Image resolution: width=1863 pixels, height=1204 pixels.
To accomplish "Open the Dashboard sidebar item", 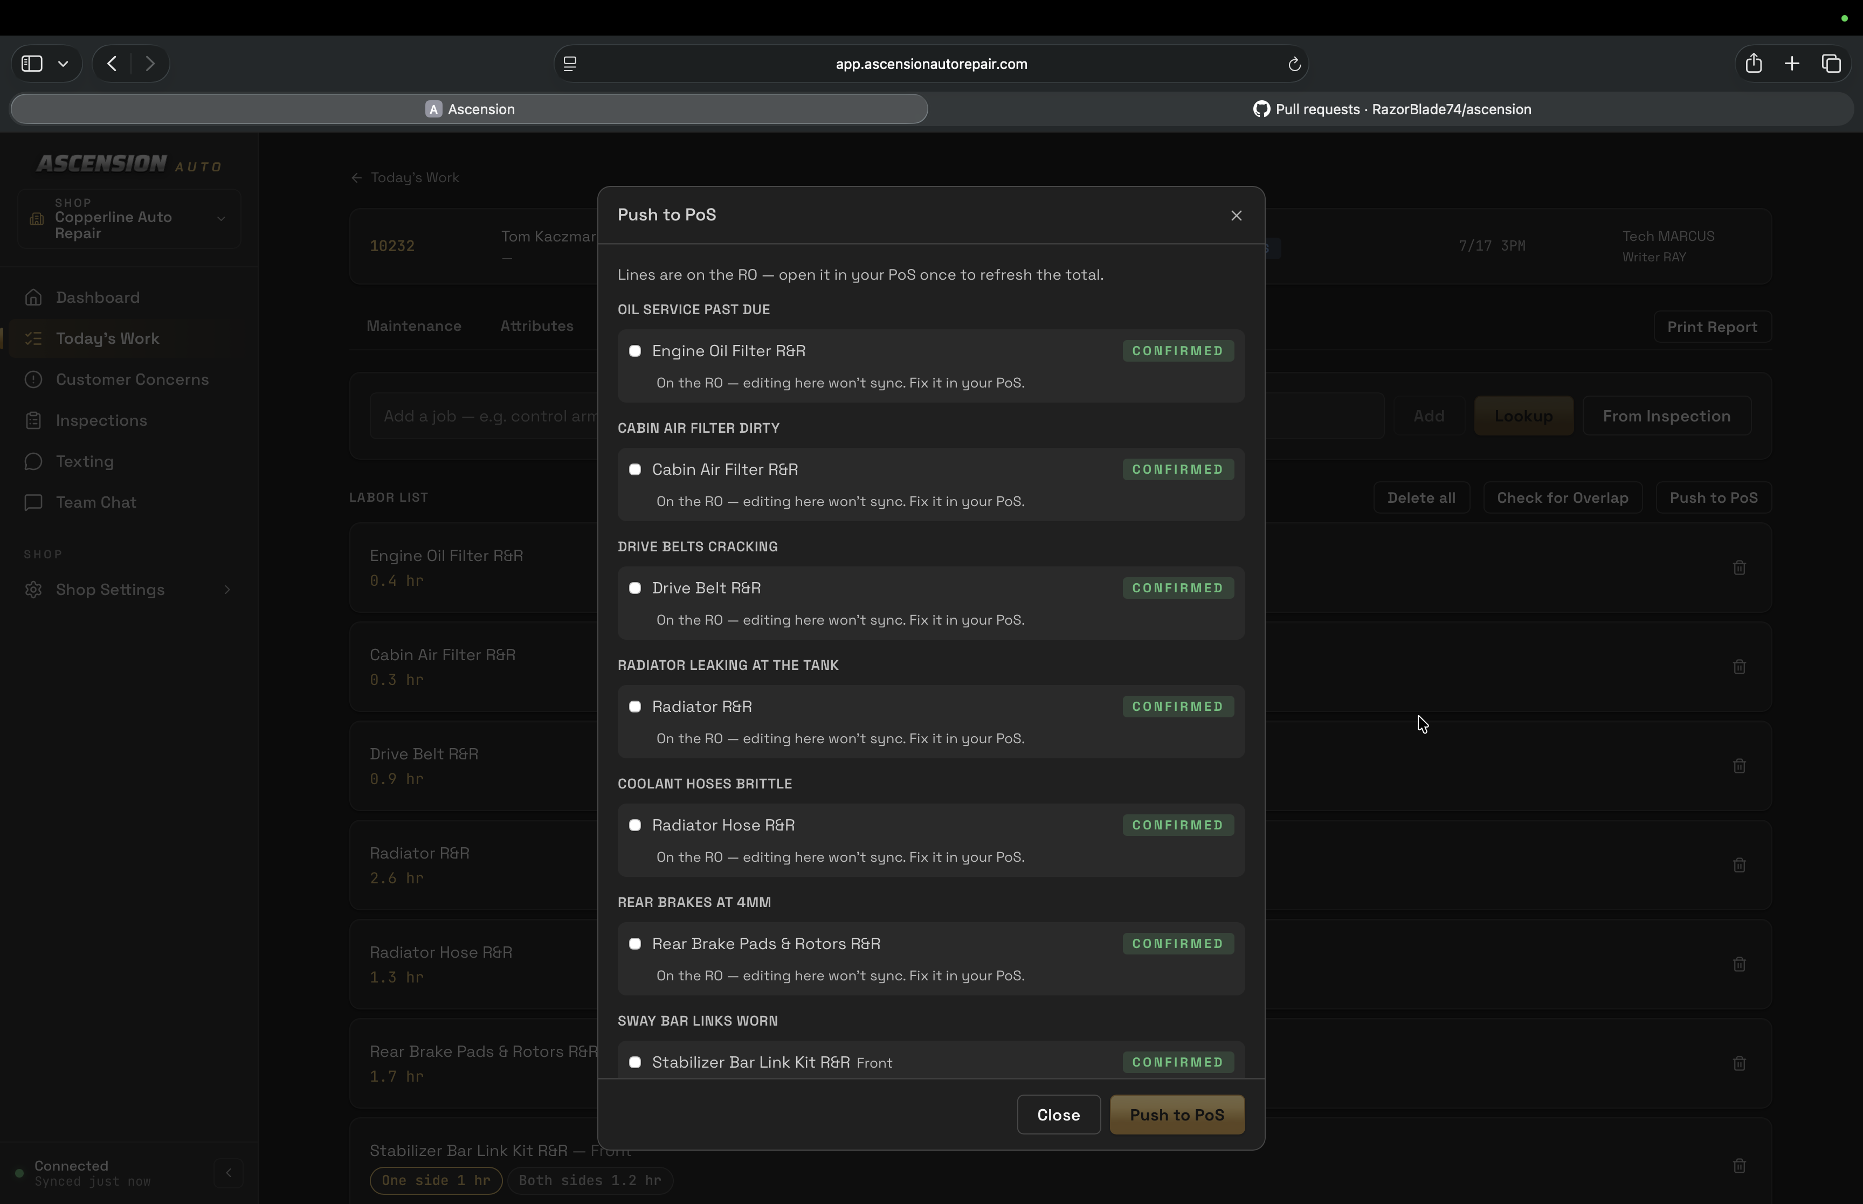I will click(x=129, y=298).
